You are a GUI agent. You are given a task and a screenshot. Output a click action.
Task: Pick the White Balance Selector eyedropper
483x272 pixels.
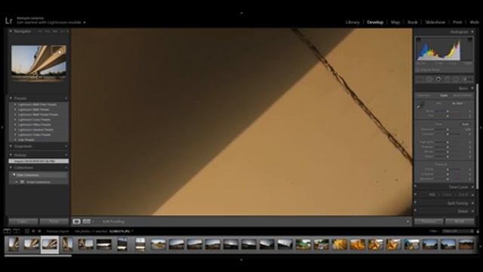[420, 106]
